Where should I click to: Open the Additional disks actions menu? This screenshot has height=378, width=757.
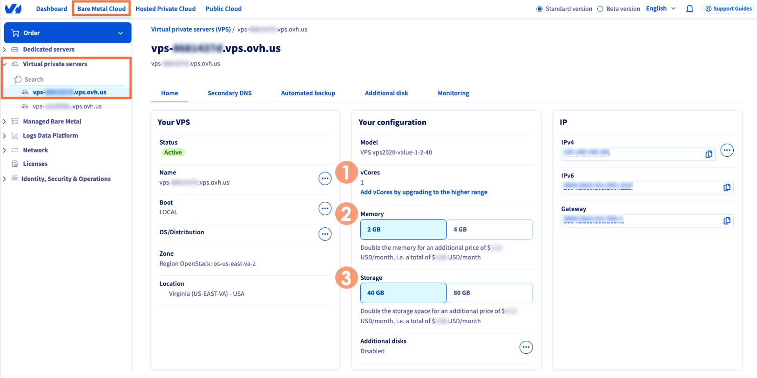526,347
